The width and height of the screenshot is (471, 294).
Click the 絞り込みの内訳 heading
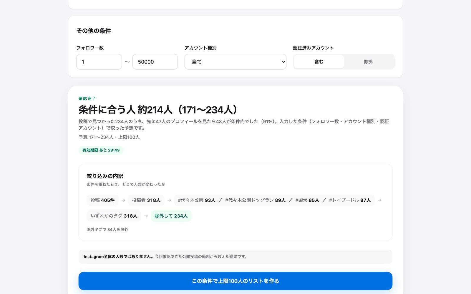(x=105, y=176)
